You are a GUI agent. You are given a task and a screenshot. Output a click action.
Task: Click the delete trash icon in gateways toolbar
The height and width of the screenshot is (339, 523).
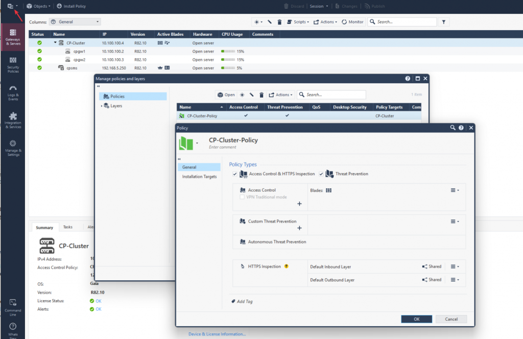(279, 21)
